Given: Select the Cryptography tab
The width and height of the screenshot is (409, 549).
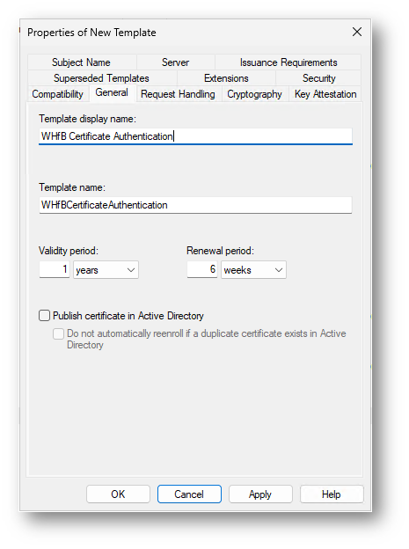Looking at the screenshot, I should [x=254, y=94].
